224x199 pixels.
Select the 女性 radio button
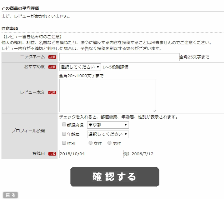pos(91,143)
